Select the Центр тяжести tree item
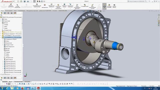This screenshot has width=160, height=90. tap(9, 59)
